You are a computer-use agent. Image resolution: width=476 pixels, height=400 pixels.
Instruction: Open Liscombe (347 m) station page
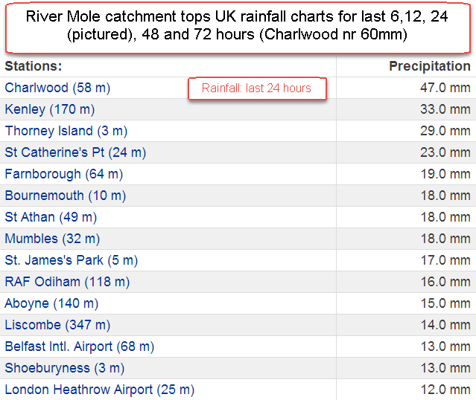click(57, 325)
